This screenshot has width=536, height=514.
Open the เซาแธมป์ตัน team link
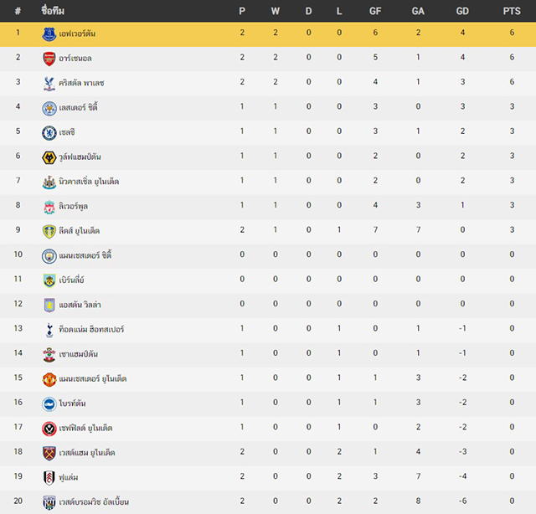(x=78, y=354)
